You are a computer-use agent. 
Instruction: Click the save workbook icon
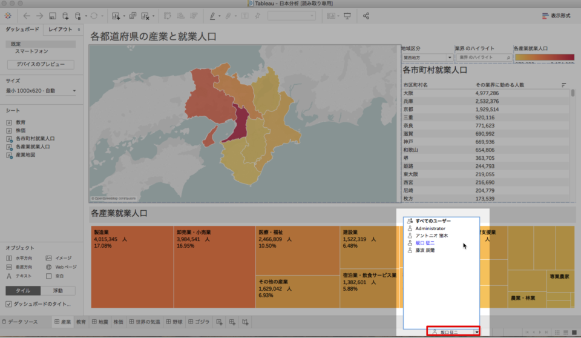point(53,16)
